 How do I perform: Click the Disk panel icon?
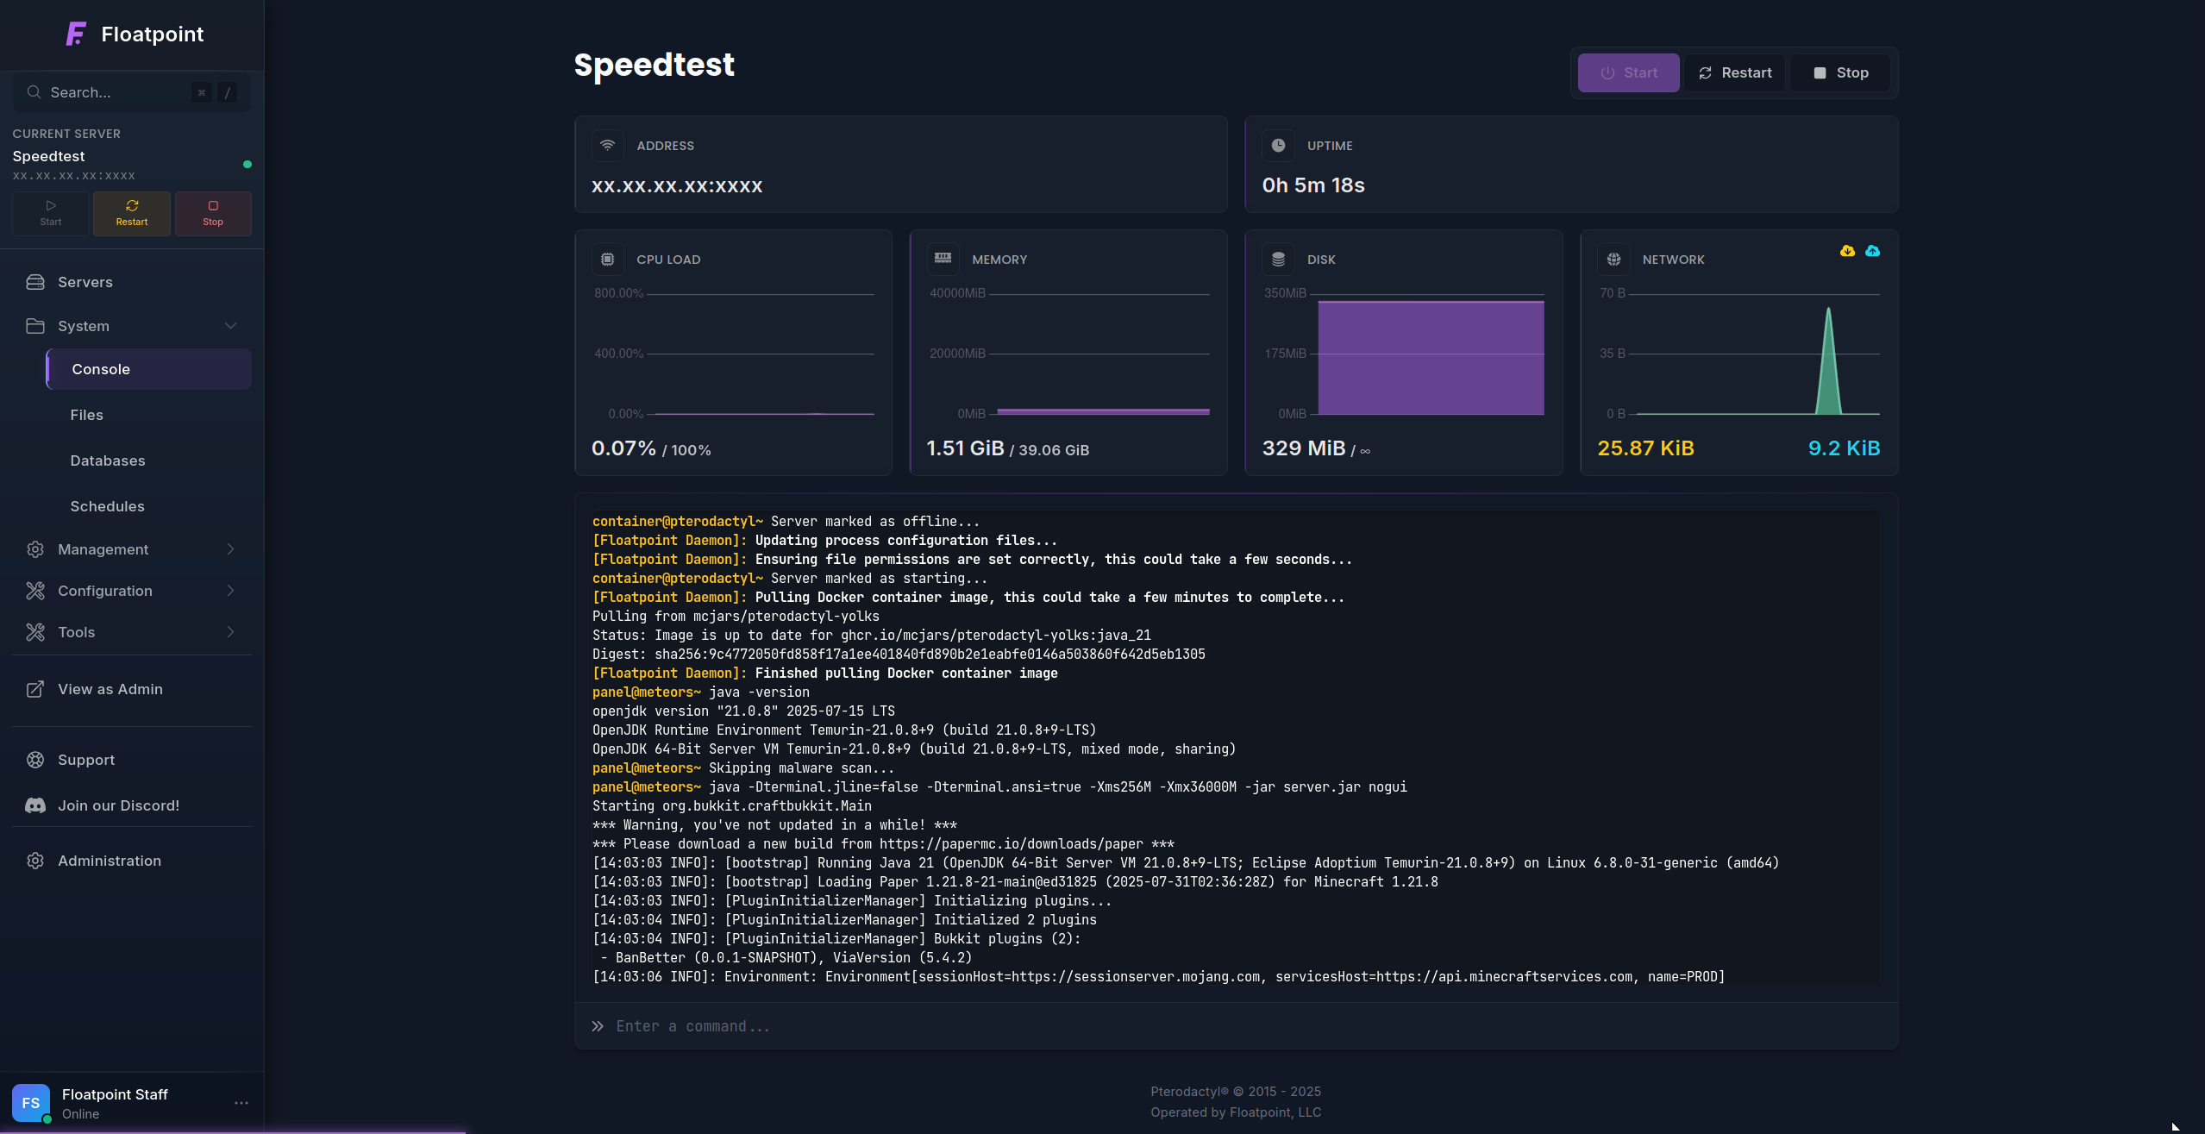click(1279, 259)
